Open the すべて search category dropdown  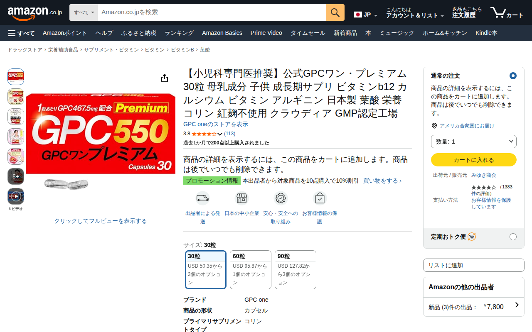coord(84,12)
